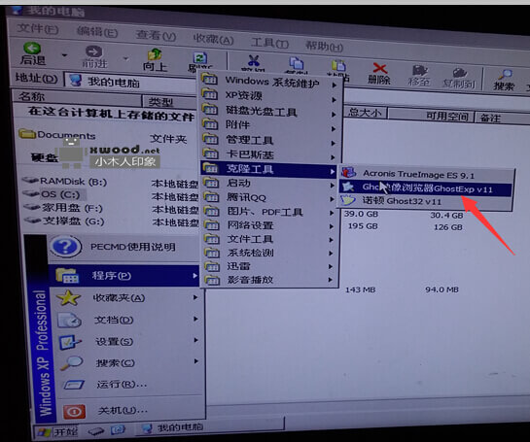The height and width of the screenshot is (442, 530).
Task: Open 图片、PDF工具 program folder
Action: [x=269, y=212]
